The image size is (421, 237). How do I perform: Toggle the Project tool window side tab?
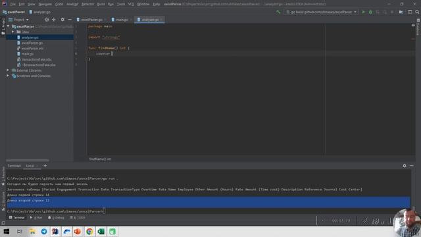(x=3, y=26)
